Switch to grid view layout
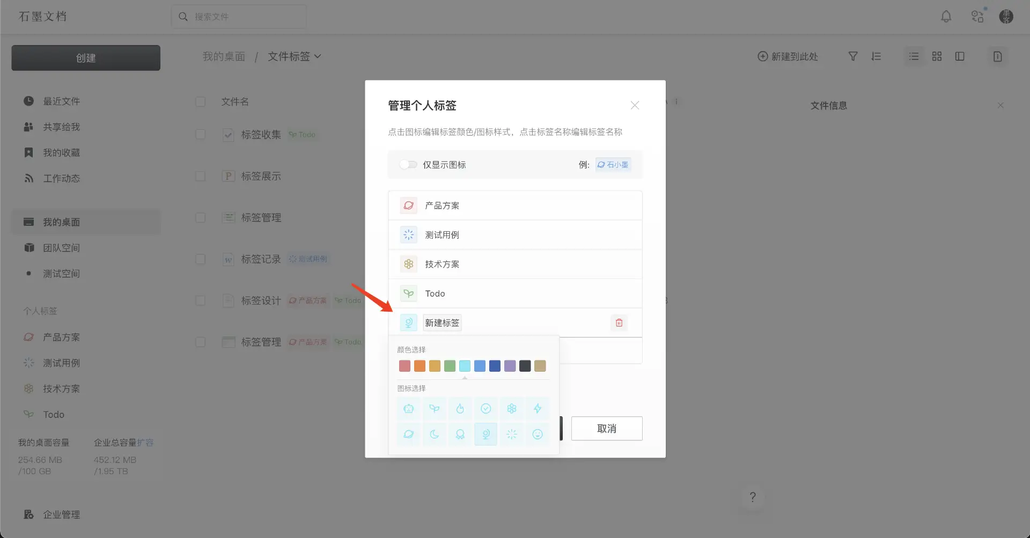The image size is (1030, 538). [x=937, y=56]
